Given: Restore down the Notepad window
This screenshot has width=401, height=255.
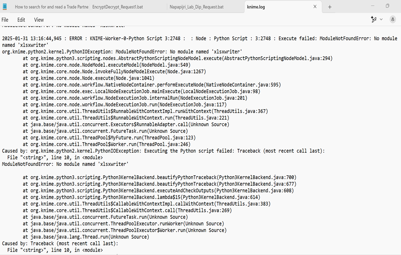Looking at the screenshot, I should coord(387,5).
